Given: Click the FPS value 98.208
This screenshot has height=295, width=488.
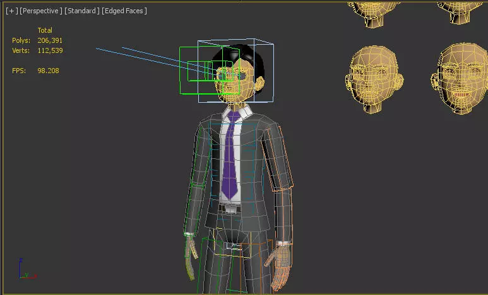Looking at the screenshot, I should [48, 71].
